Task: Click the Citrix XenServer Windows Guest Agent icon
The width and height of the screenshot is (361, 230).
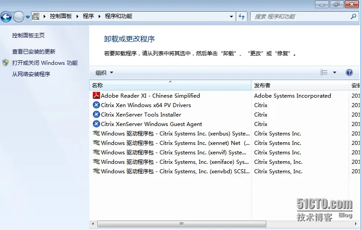Action: (96, 124)
